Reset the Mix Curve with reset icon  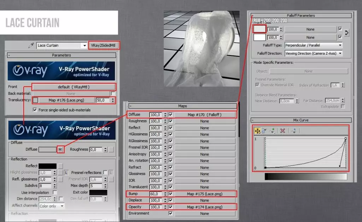click(x=293, y=130)
